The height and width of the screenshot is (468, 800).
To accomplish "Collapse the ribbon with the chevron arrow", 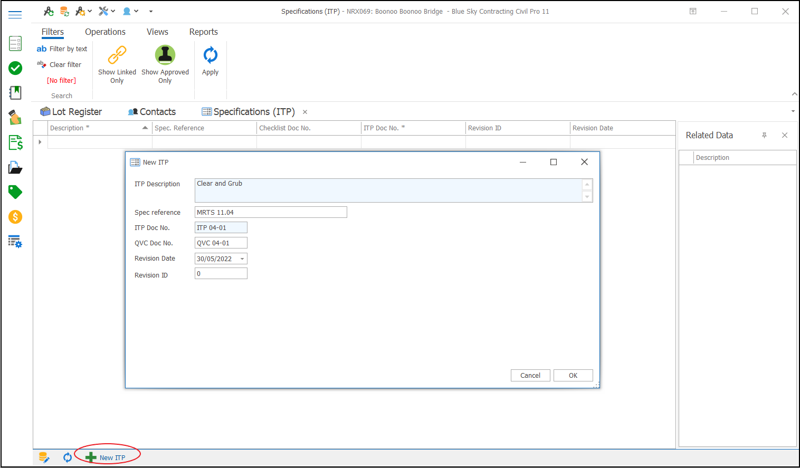I will point(794,94).
